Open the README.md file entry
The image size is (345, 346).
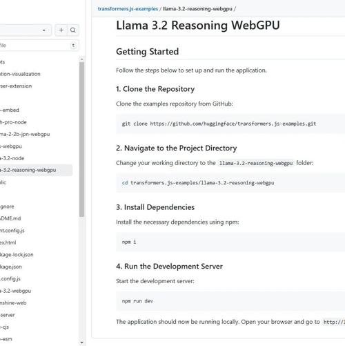(10, 218)
